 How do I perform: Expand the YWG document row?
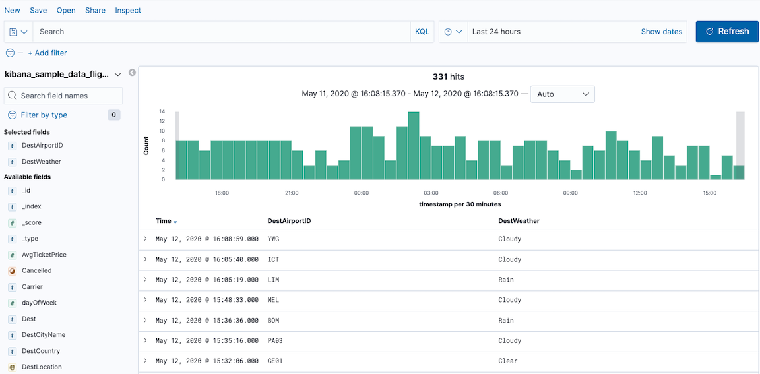click(x=146, y=239)
